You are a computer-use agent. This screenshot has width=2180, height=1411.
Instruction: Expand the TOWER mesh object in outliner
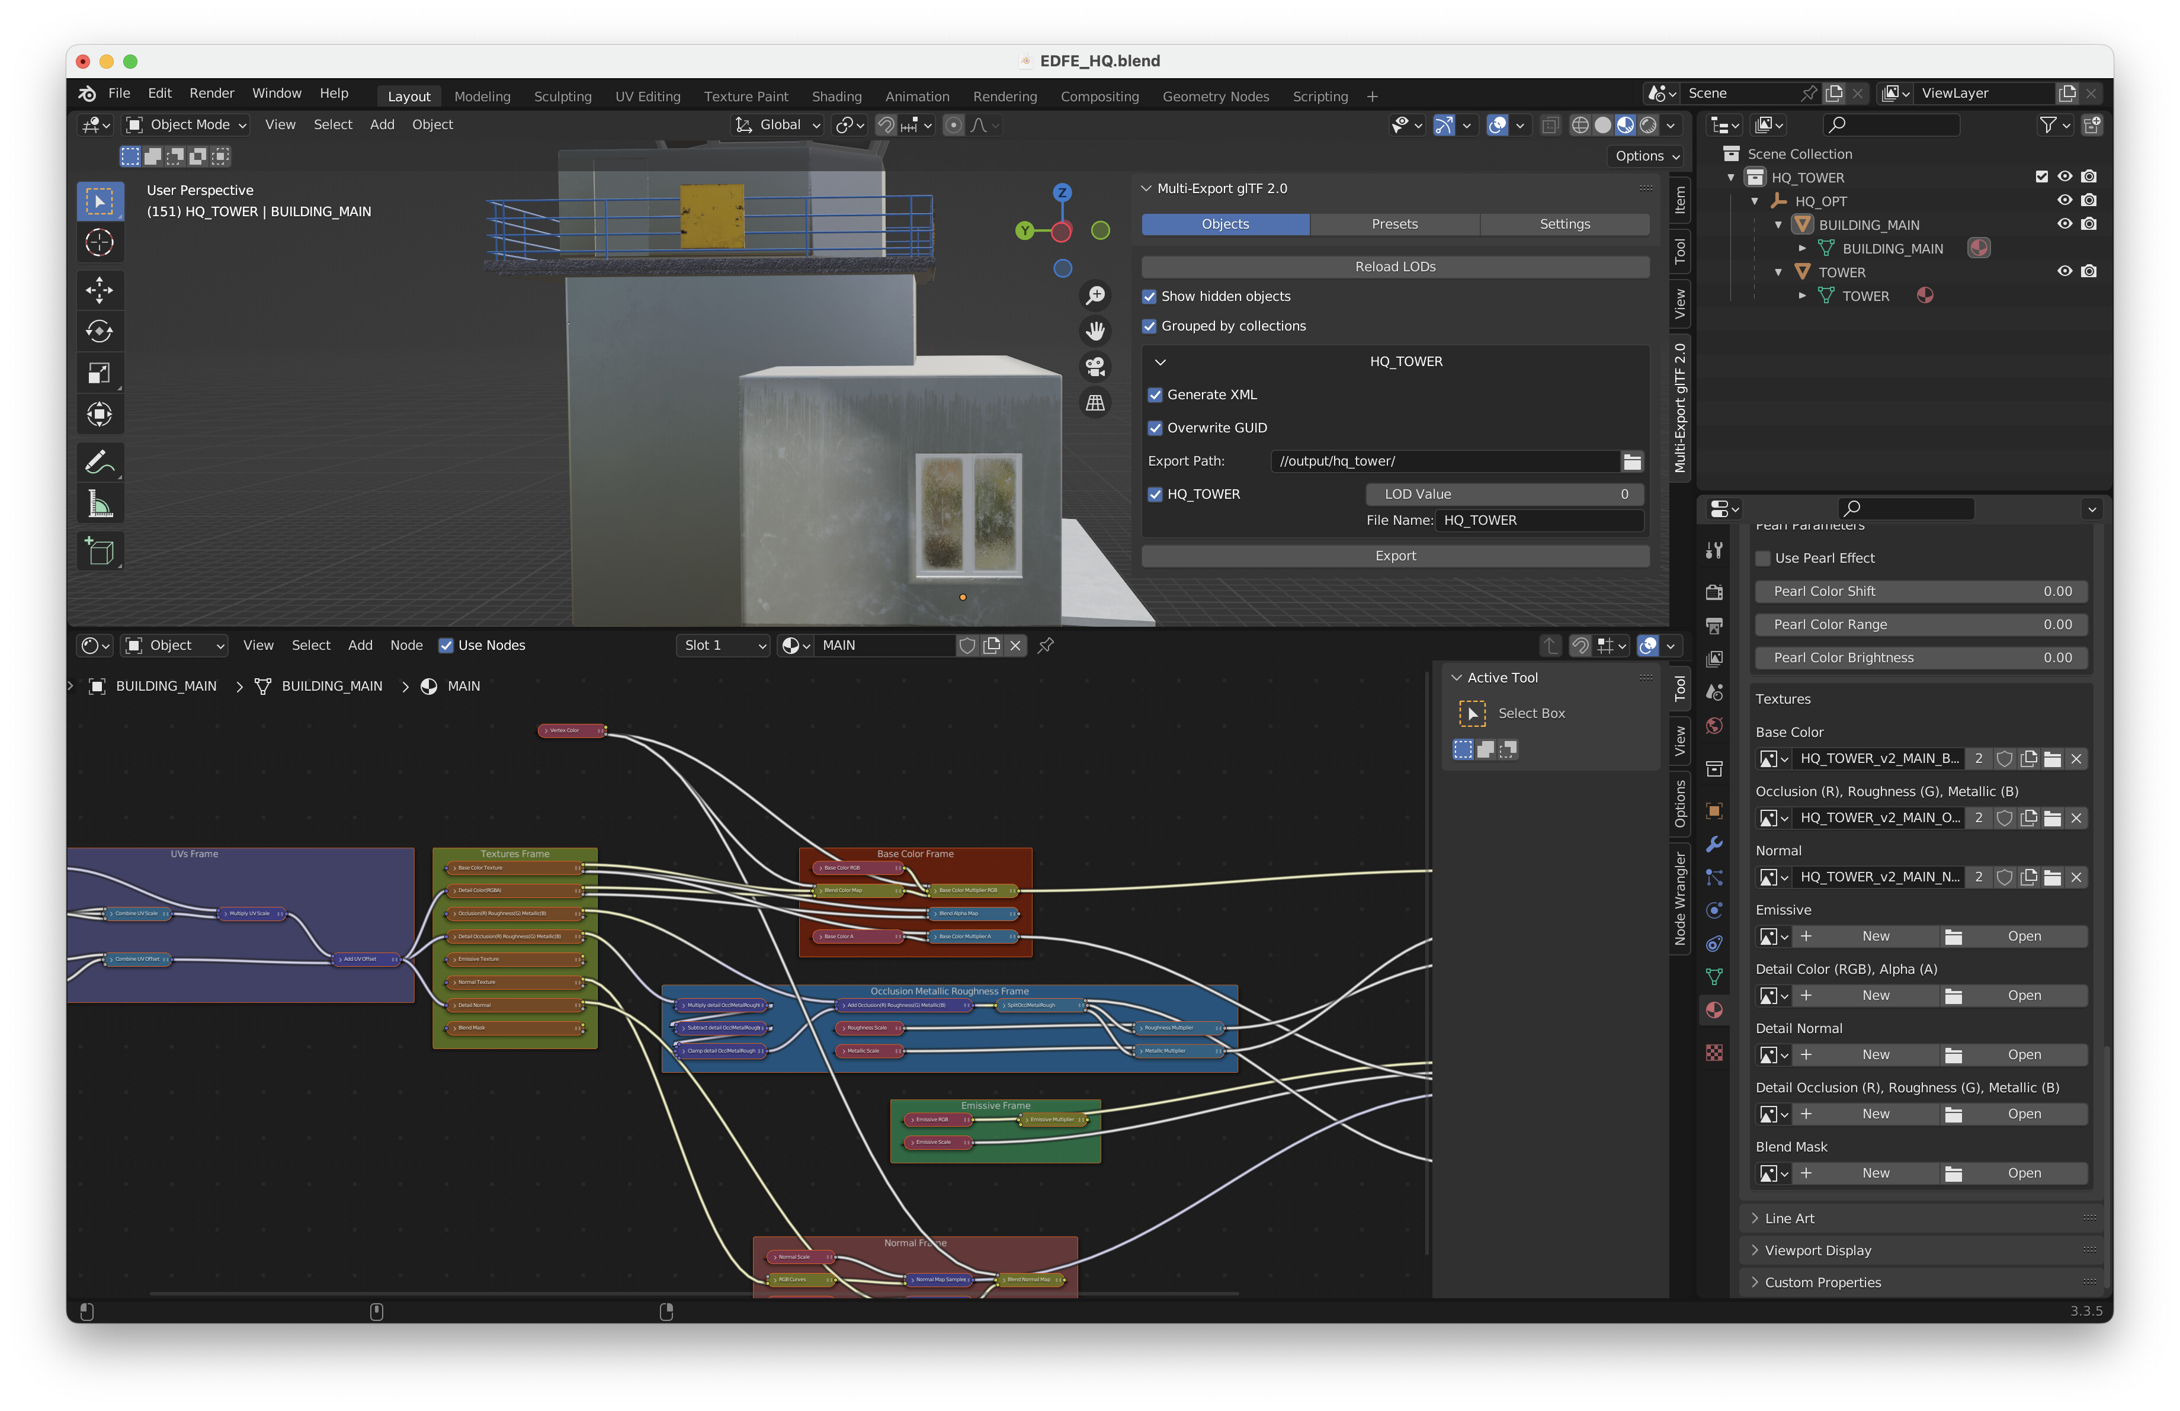pyautogui.click(x=1801, y=296)
